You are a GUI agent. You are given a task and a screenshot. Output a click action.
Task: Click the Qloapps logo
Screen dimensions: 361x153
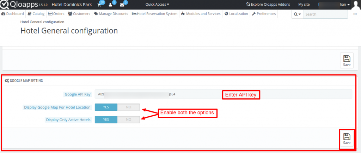point(19,4)
